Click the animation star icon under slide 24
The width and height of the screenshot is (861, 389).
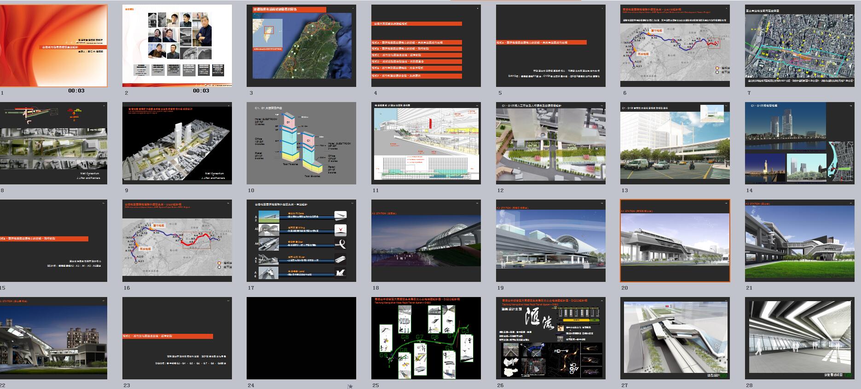pyautogui.click(x=350, y=387)
